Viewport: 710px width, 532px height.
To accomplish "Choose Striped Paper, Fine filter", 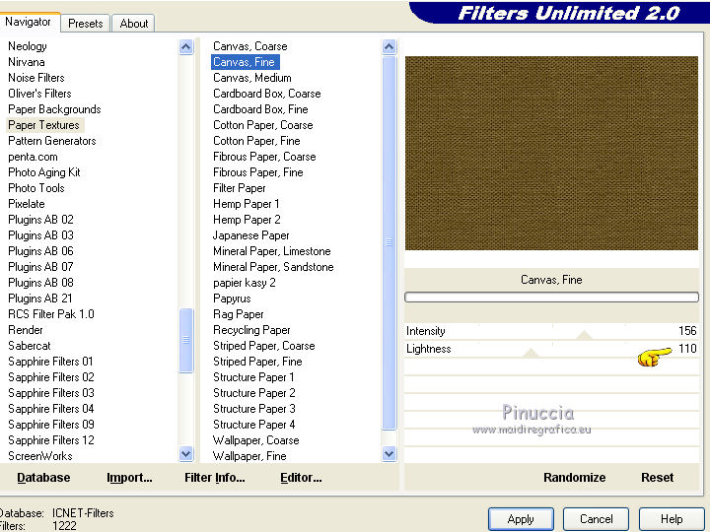I will coord(257,362).
